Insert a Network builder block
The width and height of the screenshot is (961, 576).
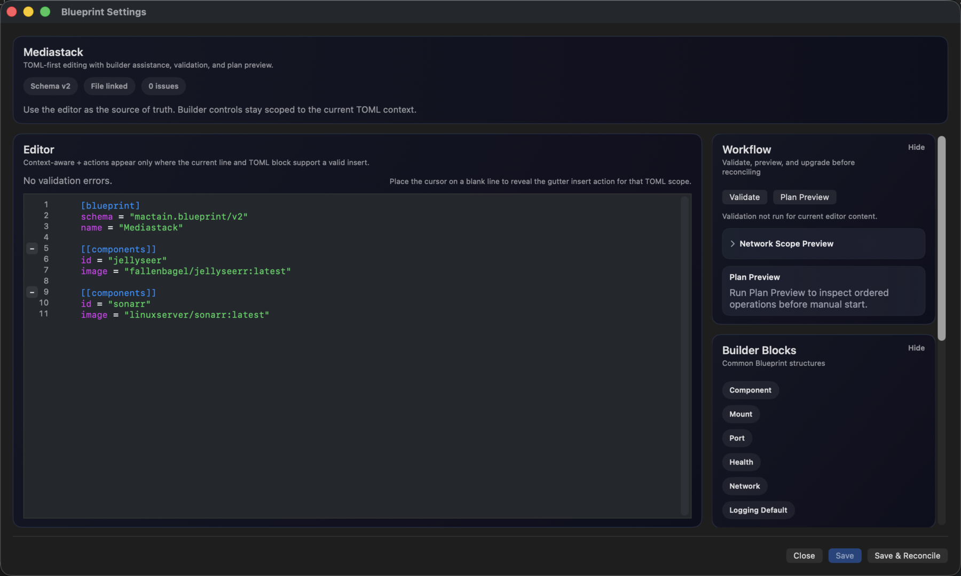[744, 486]
